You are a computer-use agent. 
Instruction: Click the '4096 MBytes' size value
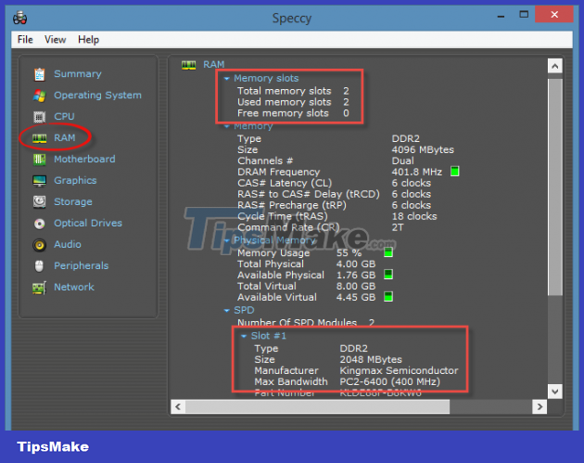(423, 150)
